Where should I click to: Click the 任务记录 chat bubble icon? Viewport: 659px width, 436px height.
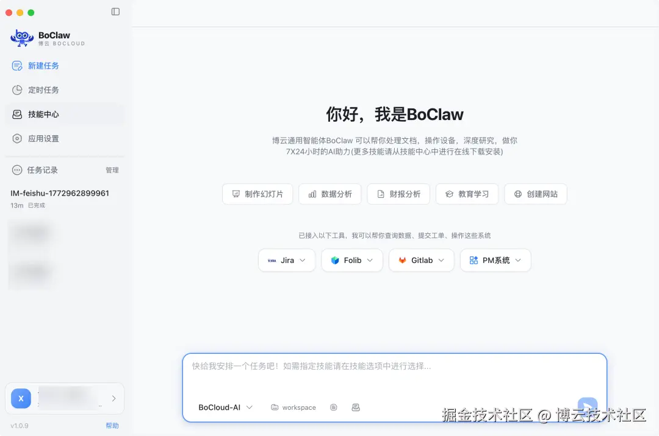[x=17, y=171]
